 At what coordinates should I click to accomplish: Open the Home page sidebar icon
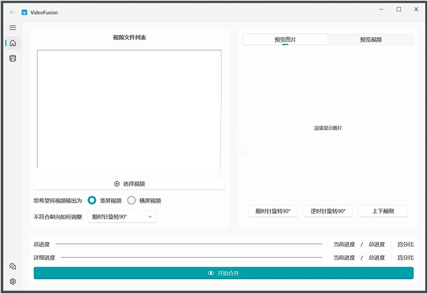pyautogui.click(x=13, y=43)
